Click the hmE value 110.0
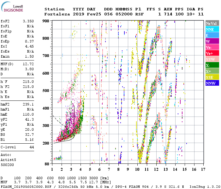221x189 pixels. pos(28,114)
